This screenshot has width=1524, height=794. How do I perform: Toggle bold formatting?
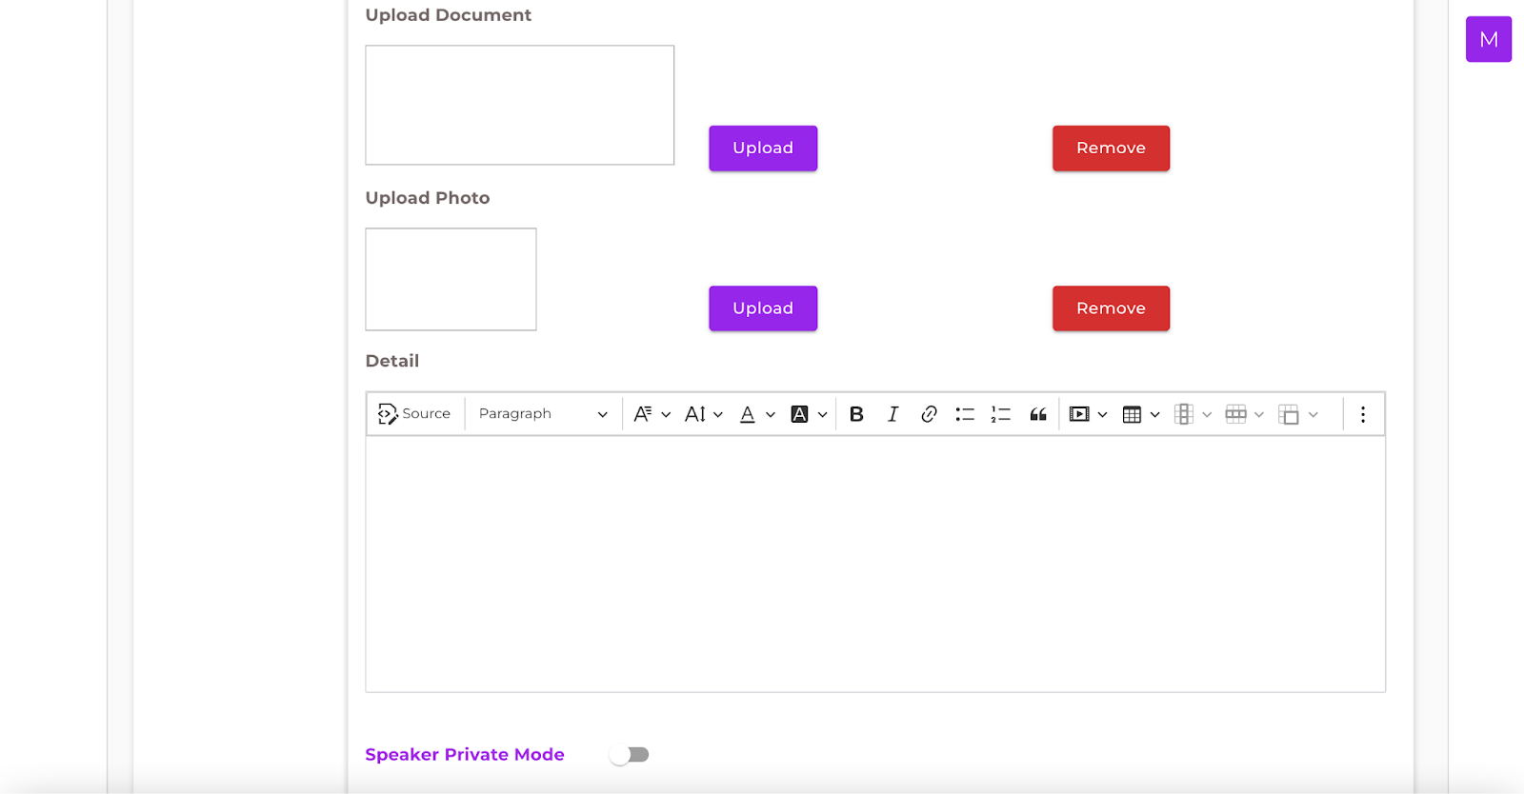tap(856, 414)
